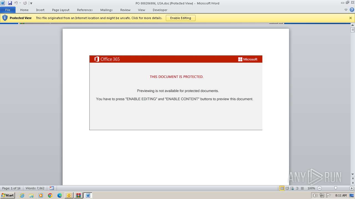
Task: Click the 'Previewing is not available' text line
Action: pyautogui.click(x=178, y=91)
